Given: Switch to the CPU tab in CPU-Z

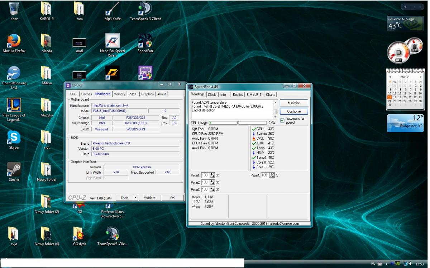Looking at the screenshot, I should (73, 94).
